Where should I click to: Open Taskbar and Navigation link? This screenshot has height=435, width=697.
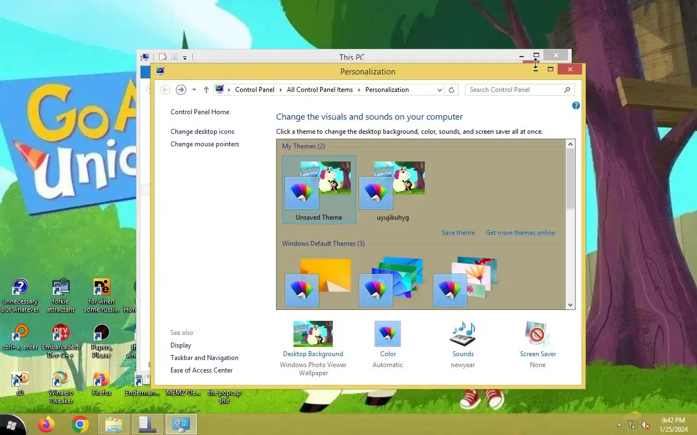coord(204,358)
